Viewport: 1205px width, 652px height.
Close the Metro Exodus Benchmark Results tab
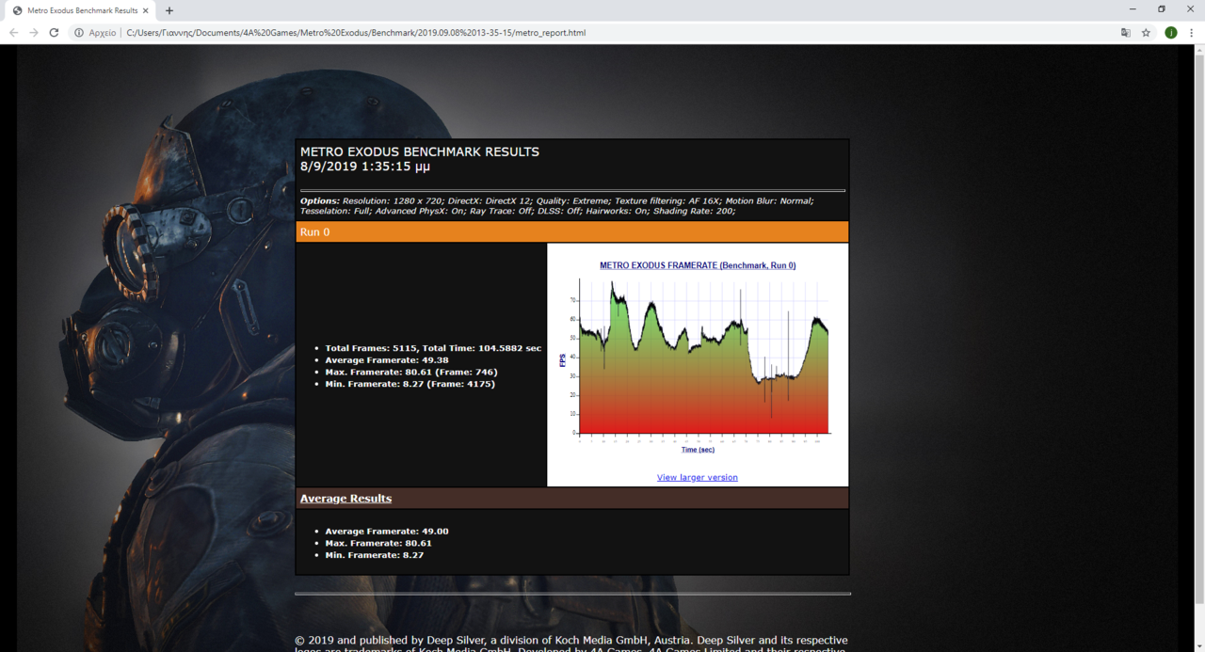pos(146,10)
